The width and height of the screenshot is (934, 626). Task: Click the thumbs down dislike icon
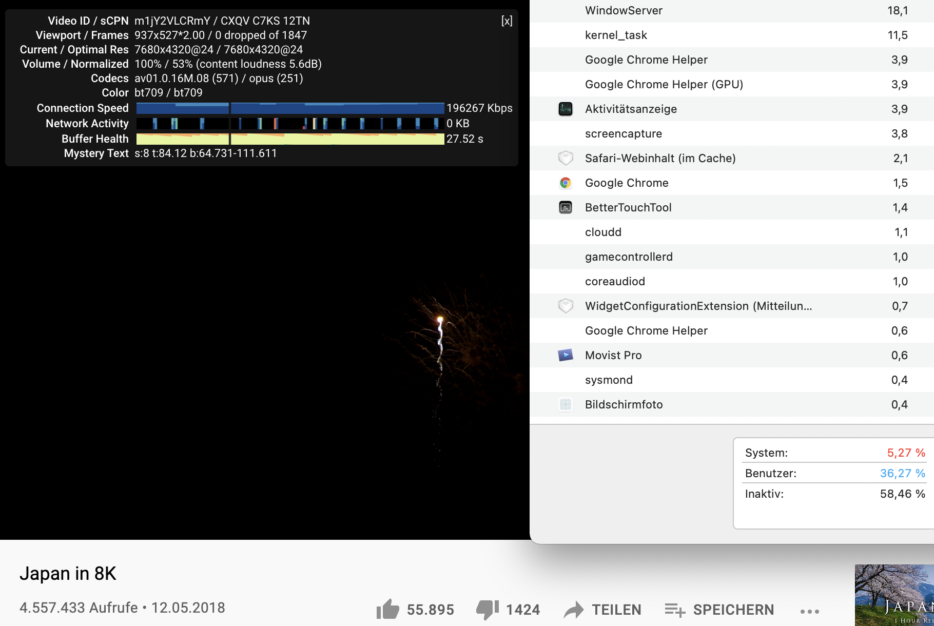(x=487, y=610)
